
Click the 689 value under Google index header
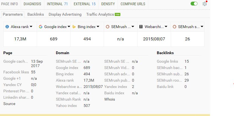(54, 39)
